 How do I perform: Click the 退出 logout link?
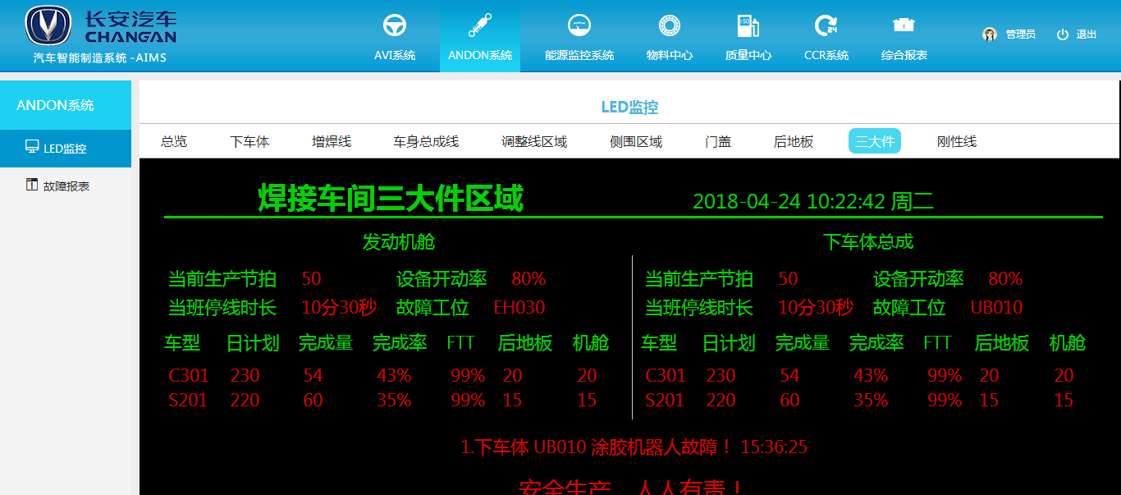[x=1087, y=34]
